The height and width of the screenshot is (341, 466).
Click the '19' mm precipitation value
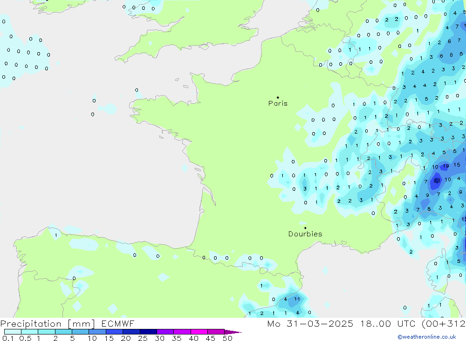(x=446, y=166)
